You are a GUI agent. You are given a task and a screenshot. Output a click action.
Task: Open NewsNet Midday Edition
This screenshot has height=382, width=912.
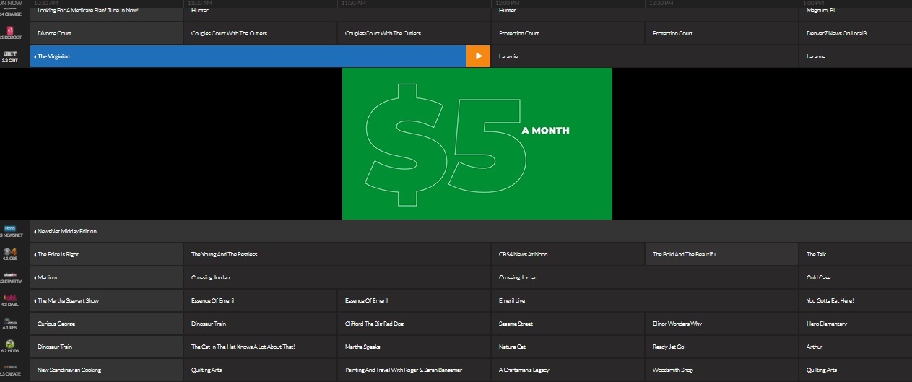(471, 231)
